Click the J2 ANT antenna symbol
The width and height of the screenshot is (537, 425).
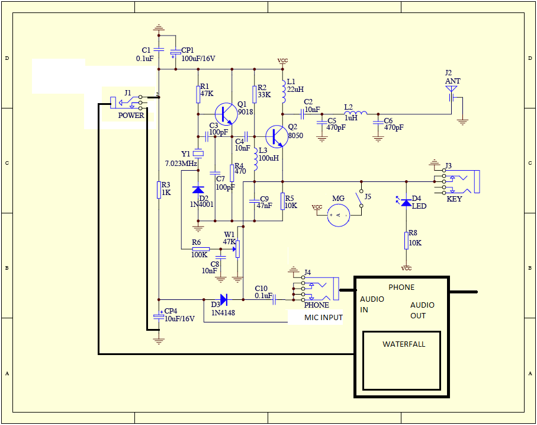pyautogui.click(x=452, y=93)
